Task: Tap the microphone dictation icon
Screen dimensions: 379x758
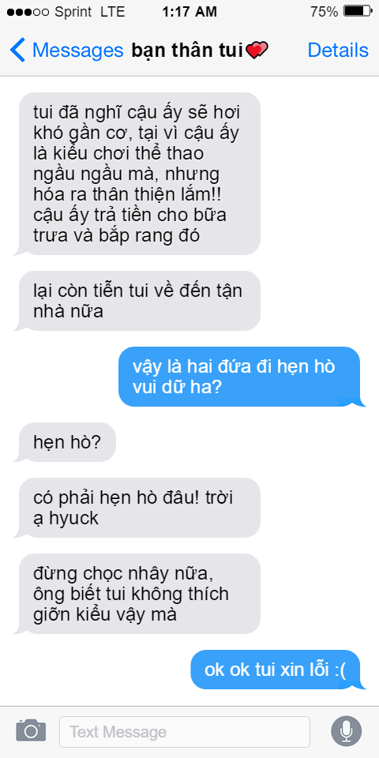Action: click(x=346, y=731)
